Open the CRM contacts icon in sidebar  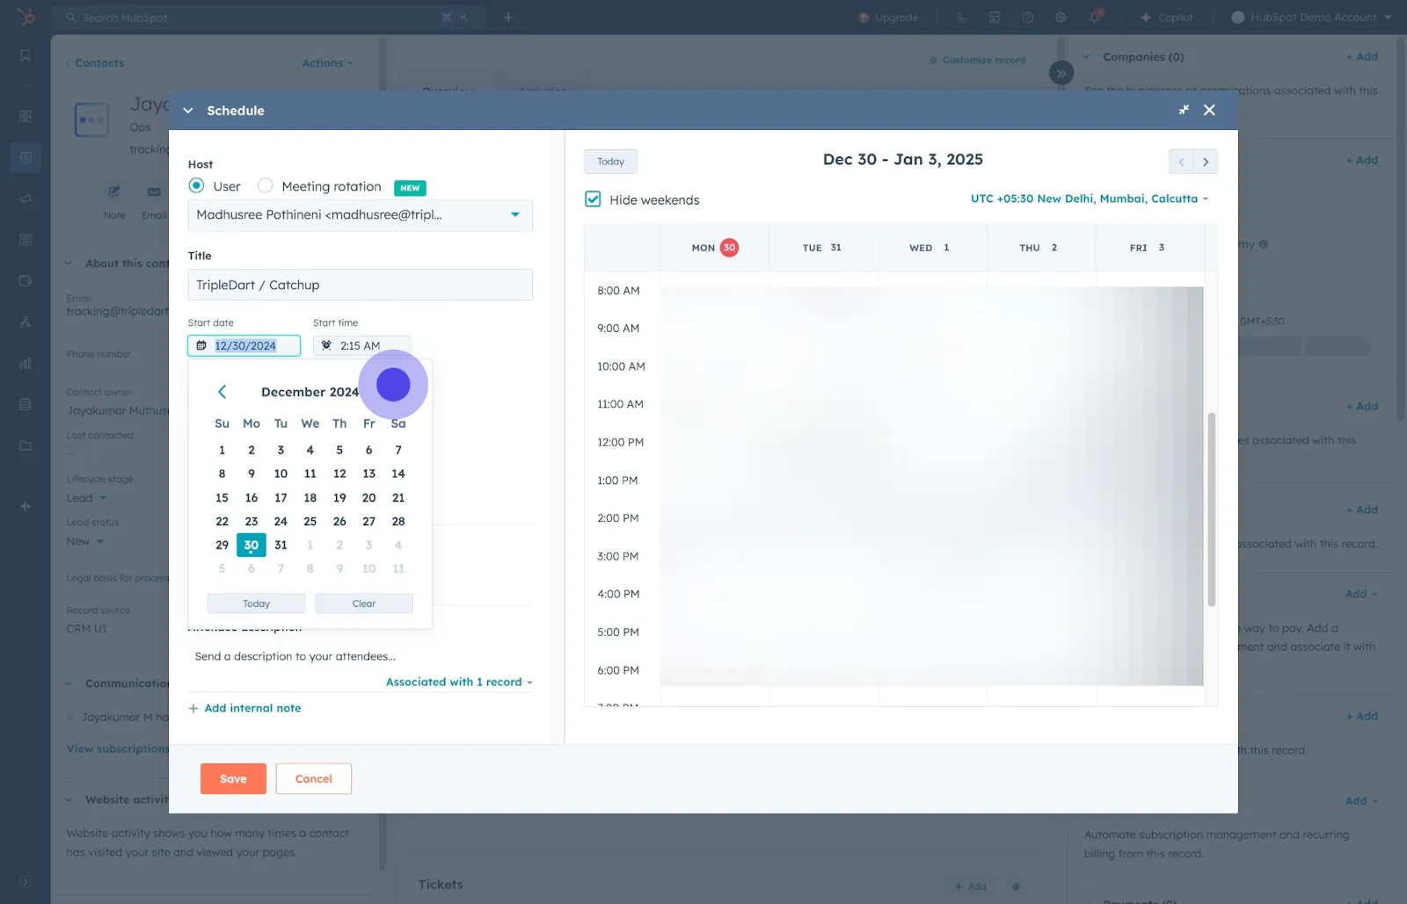coord(26,157)
